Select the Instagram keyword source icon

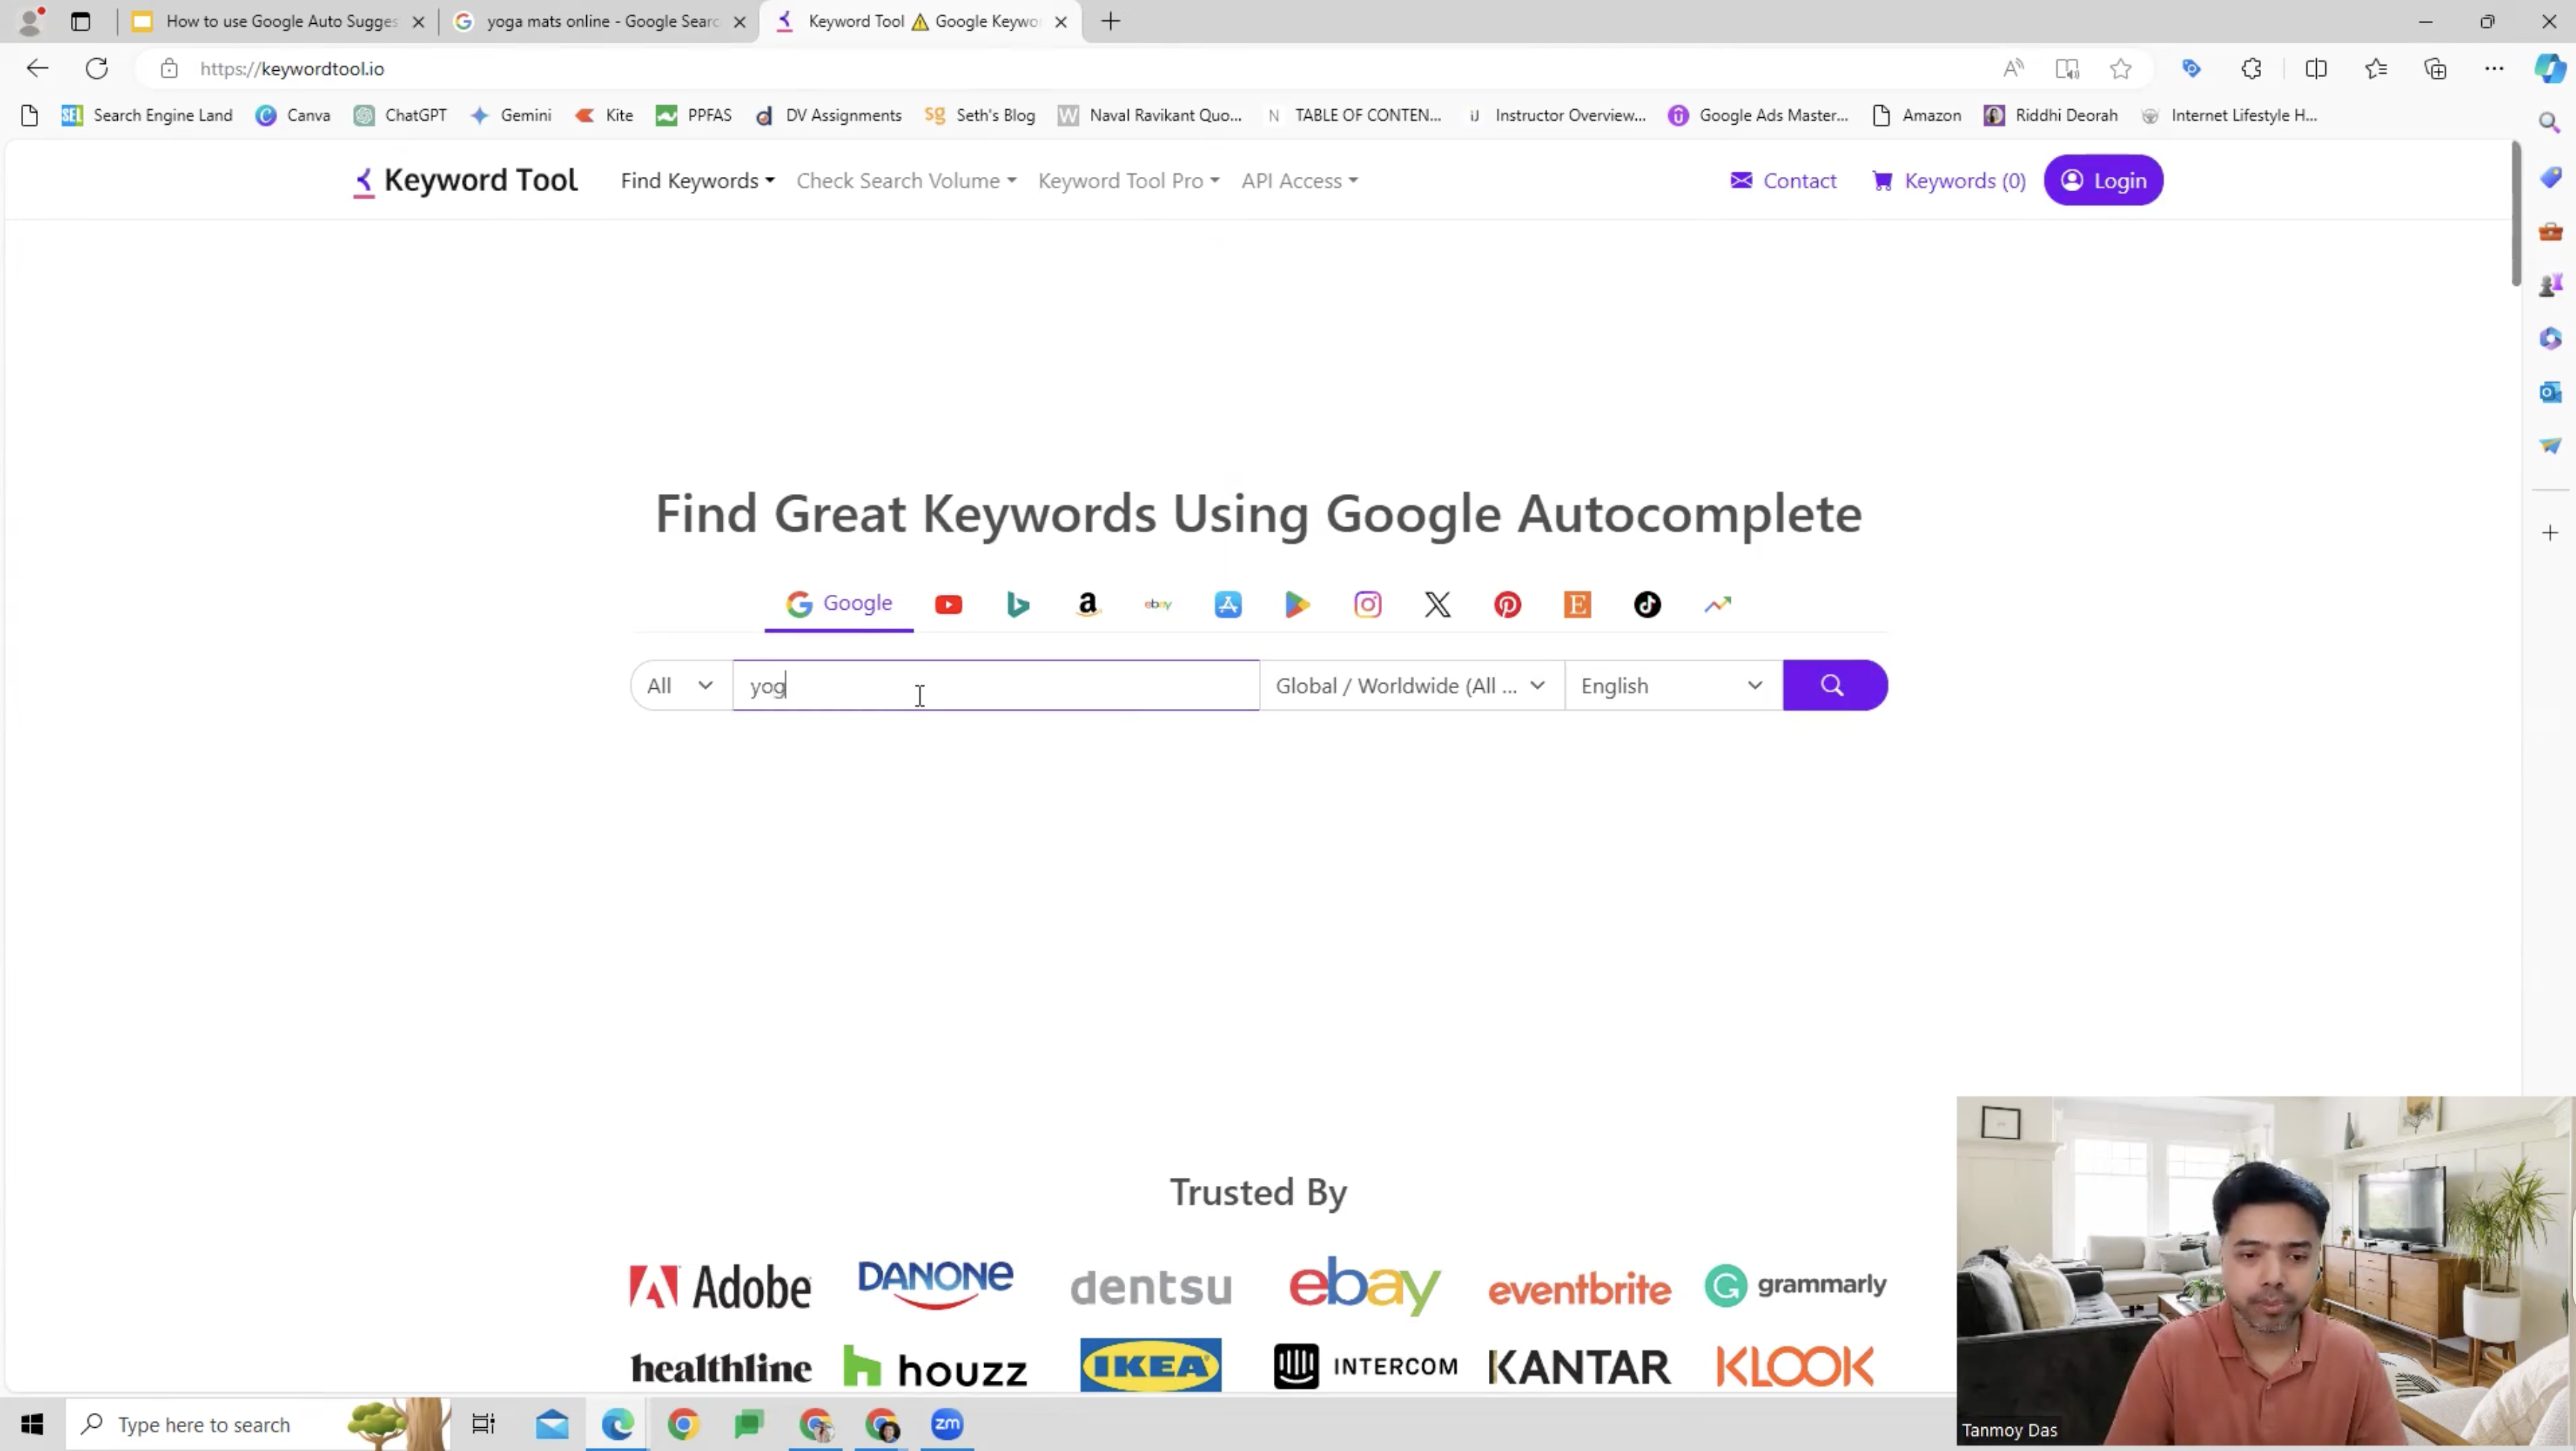1367,605
